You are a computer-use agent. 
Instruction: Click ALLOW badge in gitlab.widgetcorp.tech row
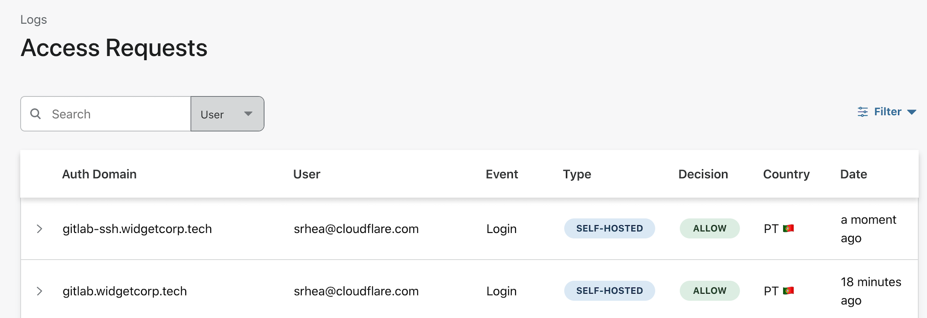point(709,291)
